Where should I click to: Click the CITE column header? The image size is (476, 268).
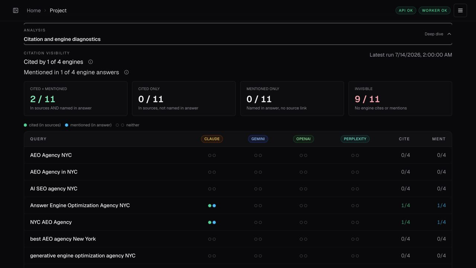404,139
